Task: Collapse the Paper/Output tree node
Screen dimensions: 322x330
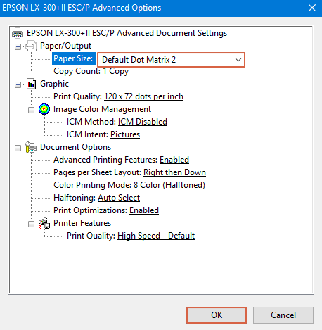Action: coord(18,46)
